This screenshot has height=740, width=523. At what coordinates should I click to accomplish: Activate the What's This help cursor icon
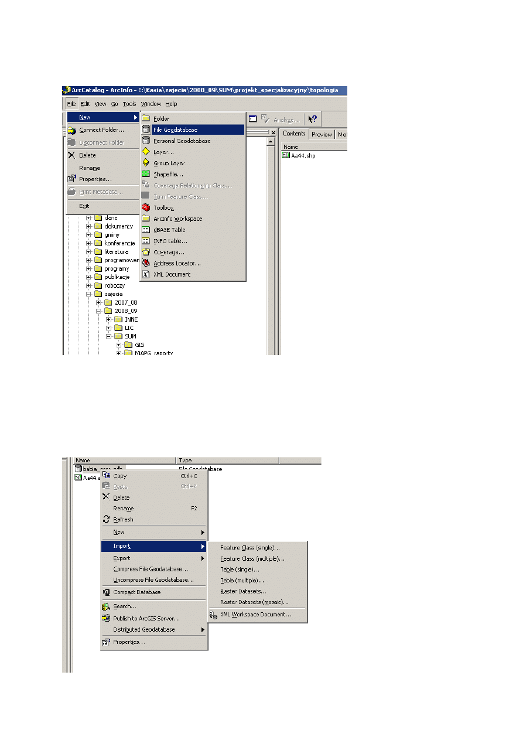tap(313, 119)
